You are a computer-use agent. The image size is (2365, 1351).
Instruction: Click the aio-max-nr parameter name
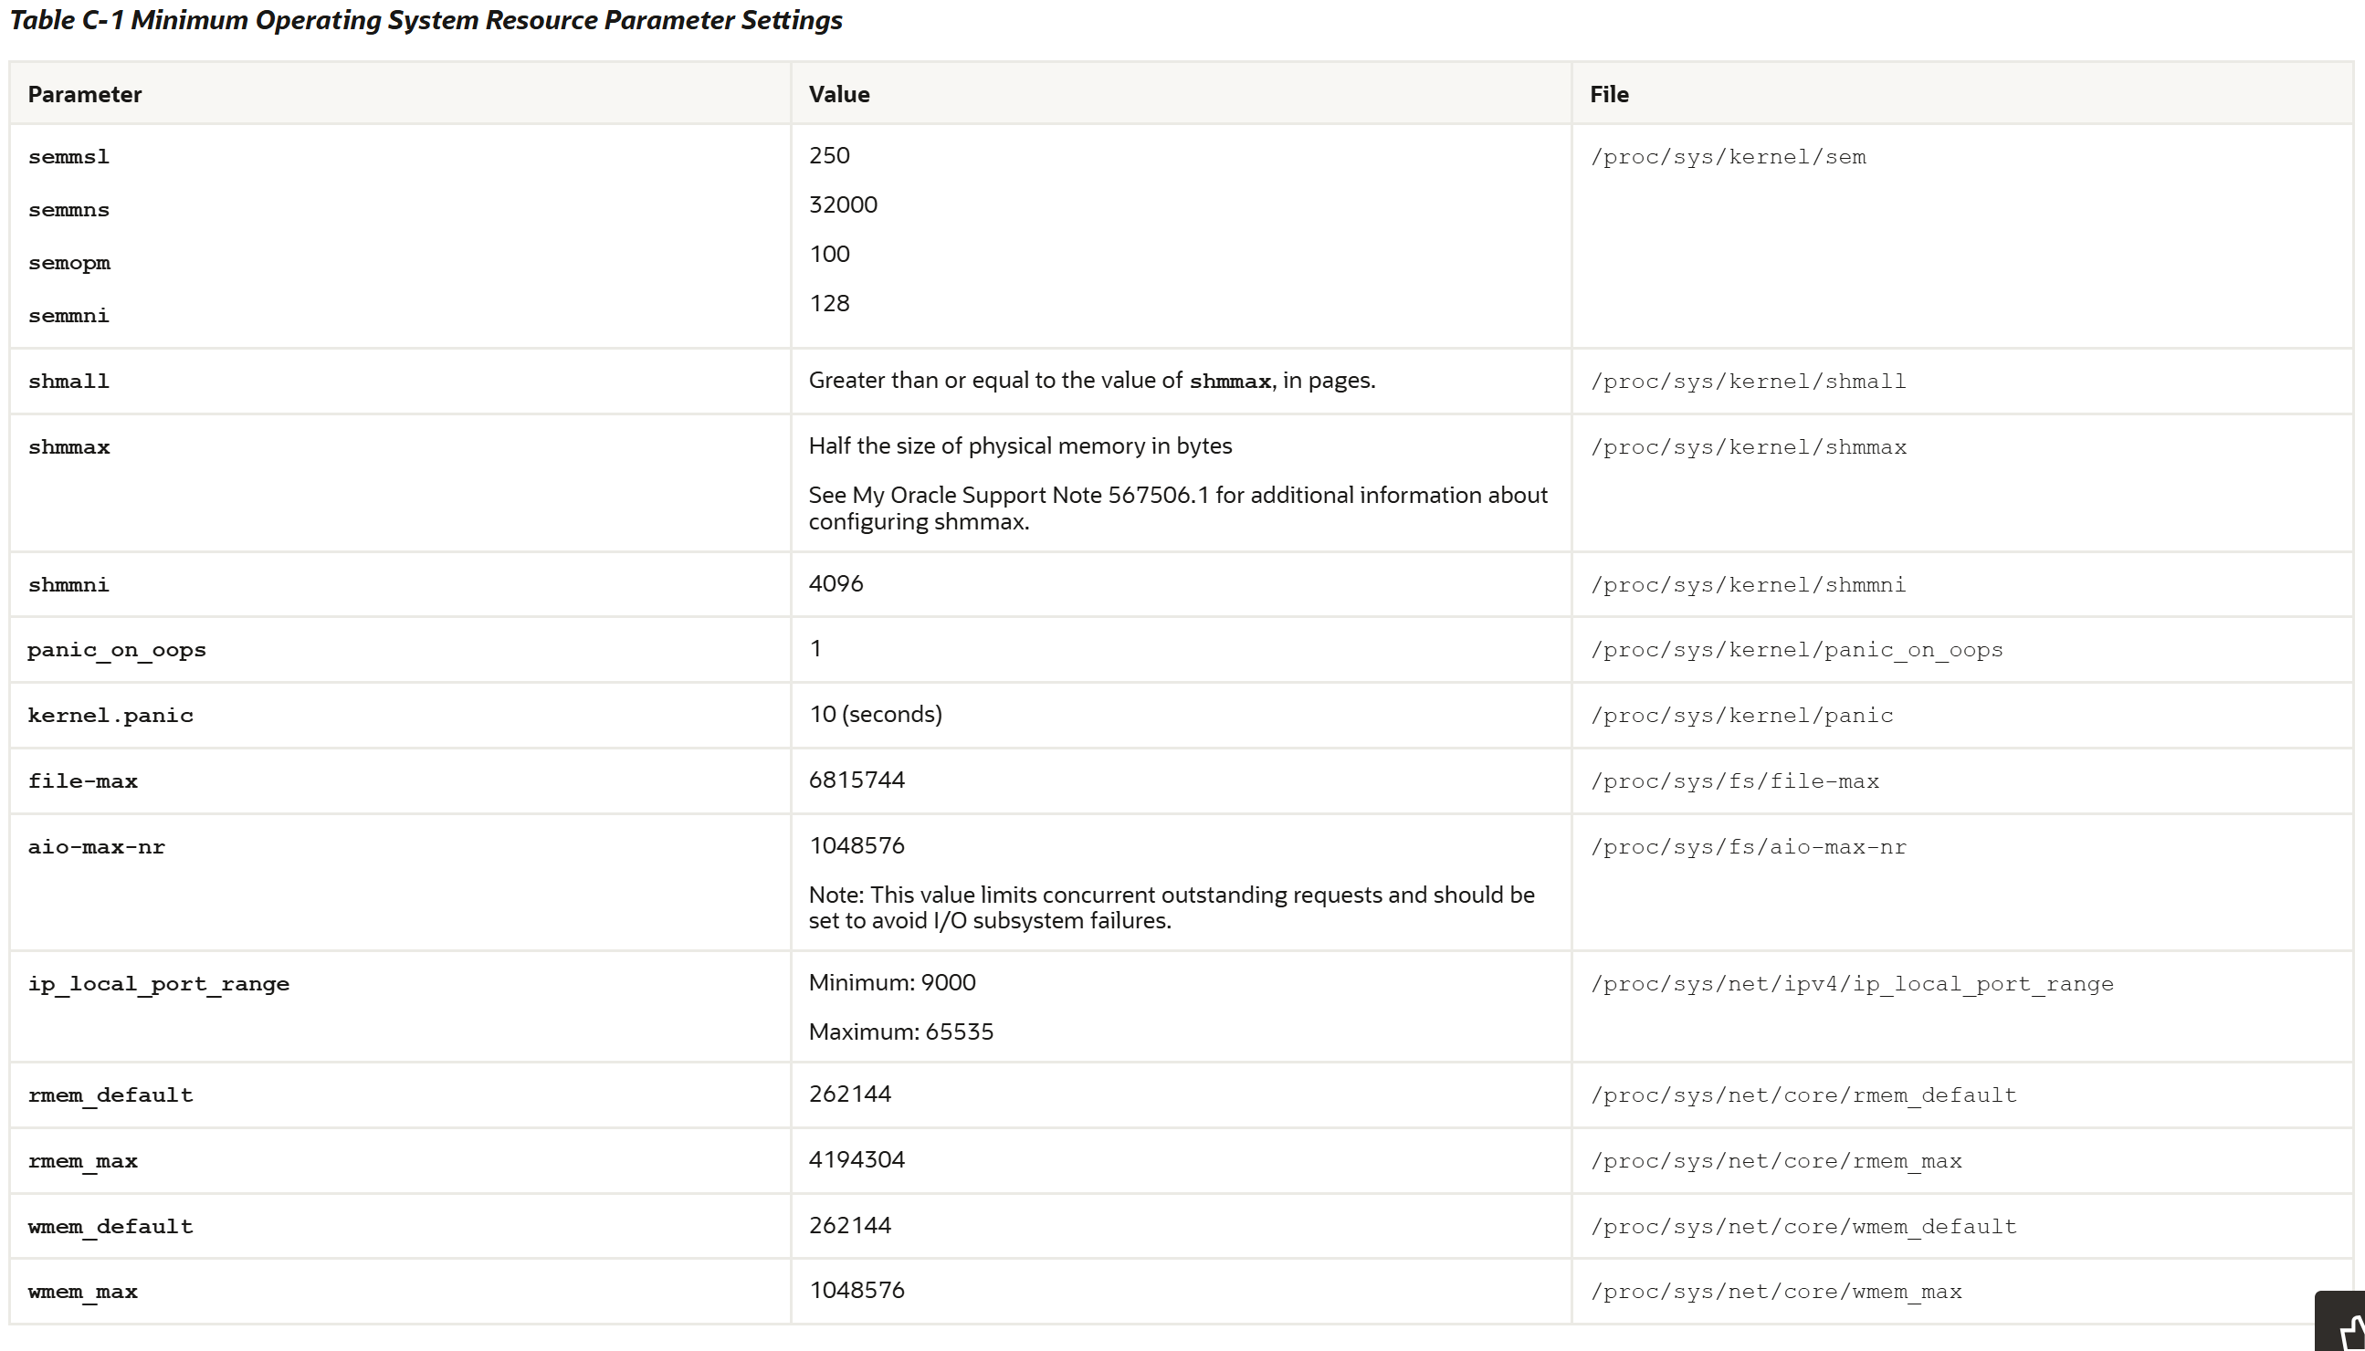[x=97, y=847]
